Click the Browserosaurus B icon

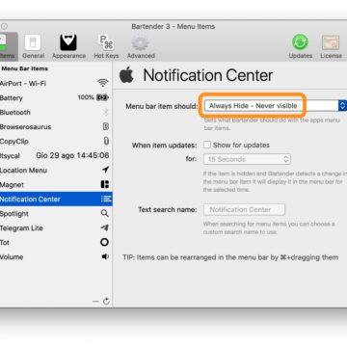coord(106,126)
